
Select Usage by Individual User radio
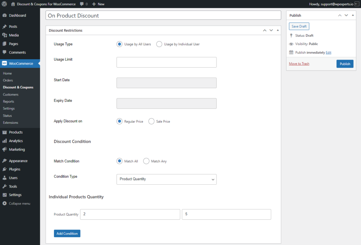(x=159, y=44)
